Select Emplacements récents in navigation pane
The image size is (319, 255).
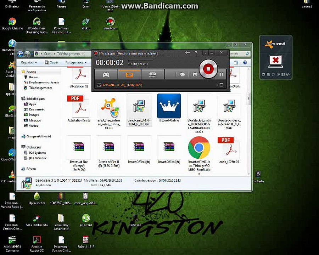click(44, 83)
